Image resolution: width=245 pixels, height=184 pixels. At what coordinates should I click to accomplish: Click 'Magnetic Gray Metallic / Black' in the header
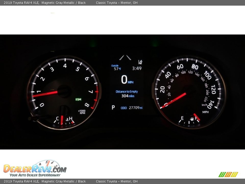tap(64, 3)
